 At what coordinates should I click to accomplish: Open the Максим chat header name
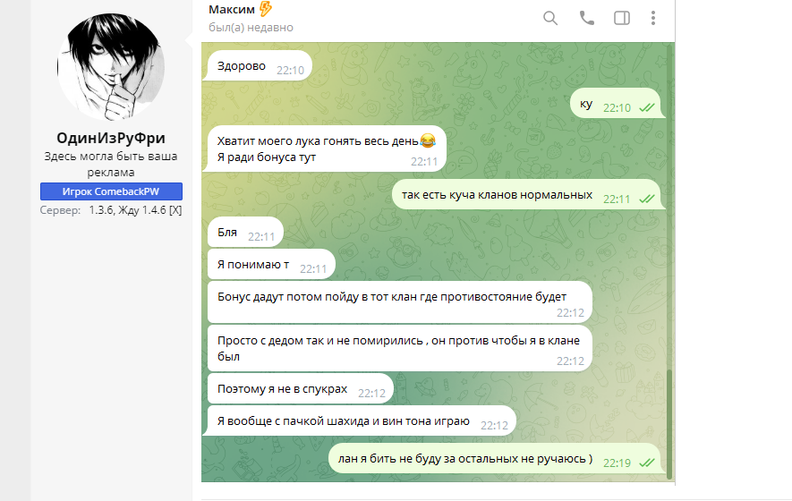(232, 10)
